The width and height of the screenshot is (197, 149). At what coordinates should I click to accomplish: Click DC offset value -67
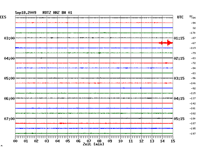[x=193, y=43]
